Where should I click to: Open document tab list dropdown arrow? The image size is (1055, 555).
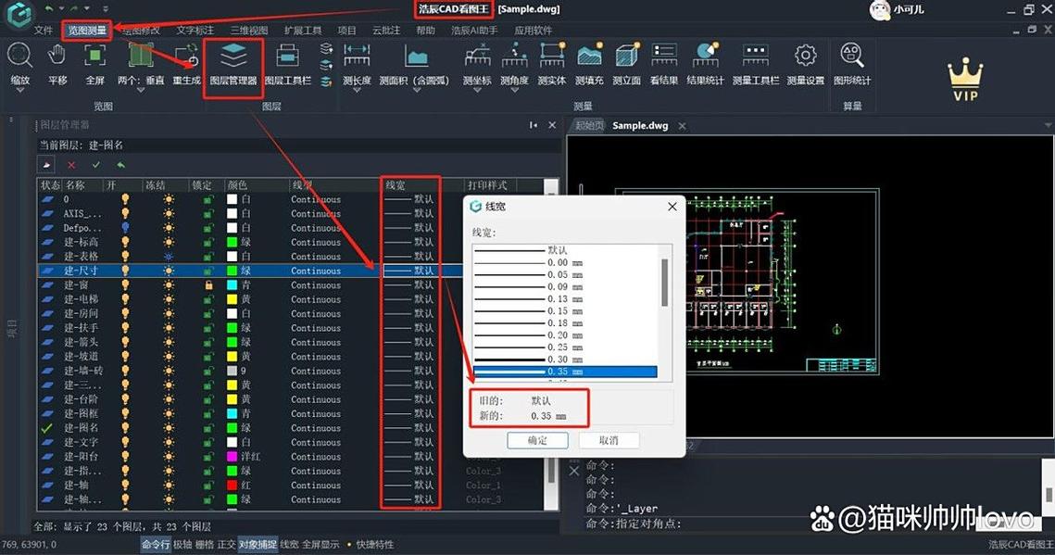click(1048, 125)
